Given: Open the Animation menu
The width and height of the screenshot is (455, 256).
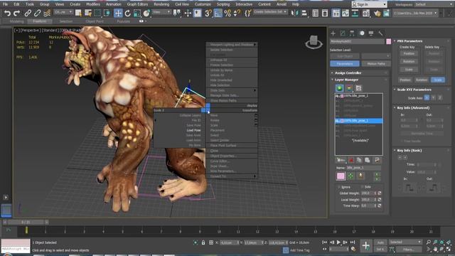Looking at the screenshot, I should [x=113, y=4].
